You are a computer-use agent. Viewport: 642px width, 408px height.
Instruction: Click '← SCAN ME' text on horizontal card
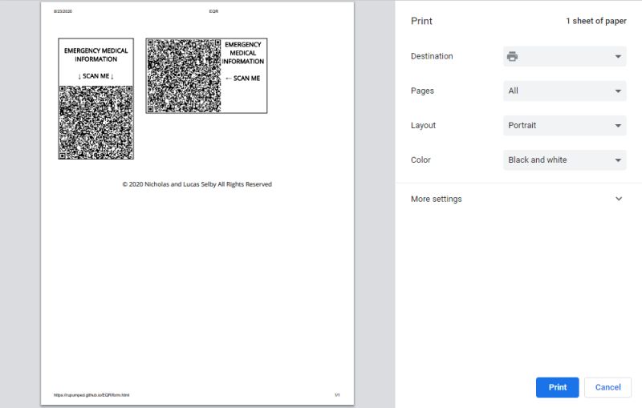click(x=243, y=78)
